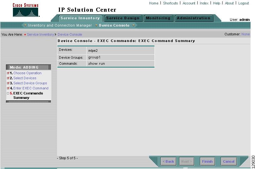Click the IP Solution Center title
Screen dimensions: 255x169
(x=87, y=10)
